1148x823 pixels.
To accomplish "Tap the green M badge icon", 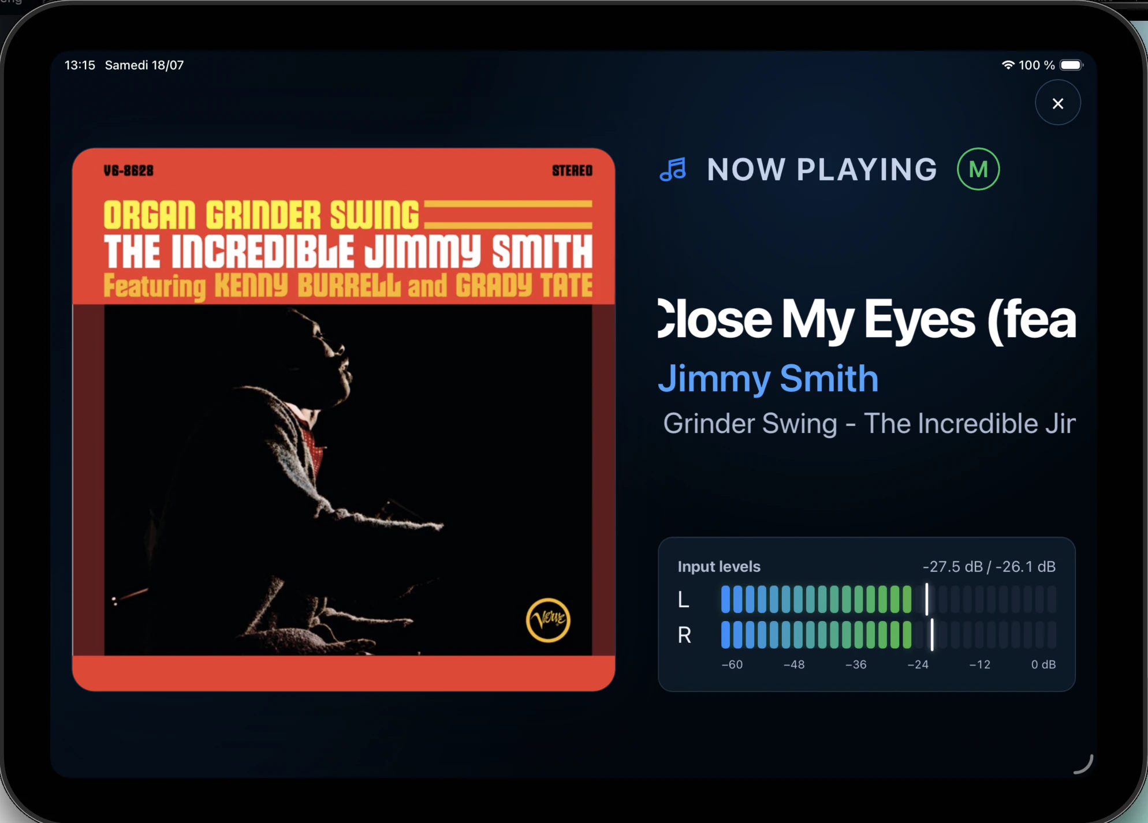I will click(978, 169).
